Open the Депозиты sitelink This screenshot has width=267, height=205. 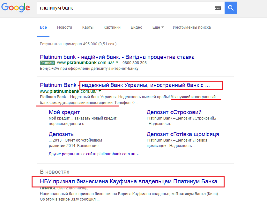pos(62,134)
